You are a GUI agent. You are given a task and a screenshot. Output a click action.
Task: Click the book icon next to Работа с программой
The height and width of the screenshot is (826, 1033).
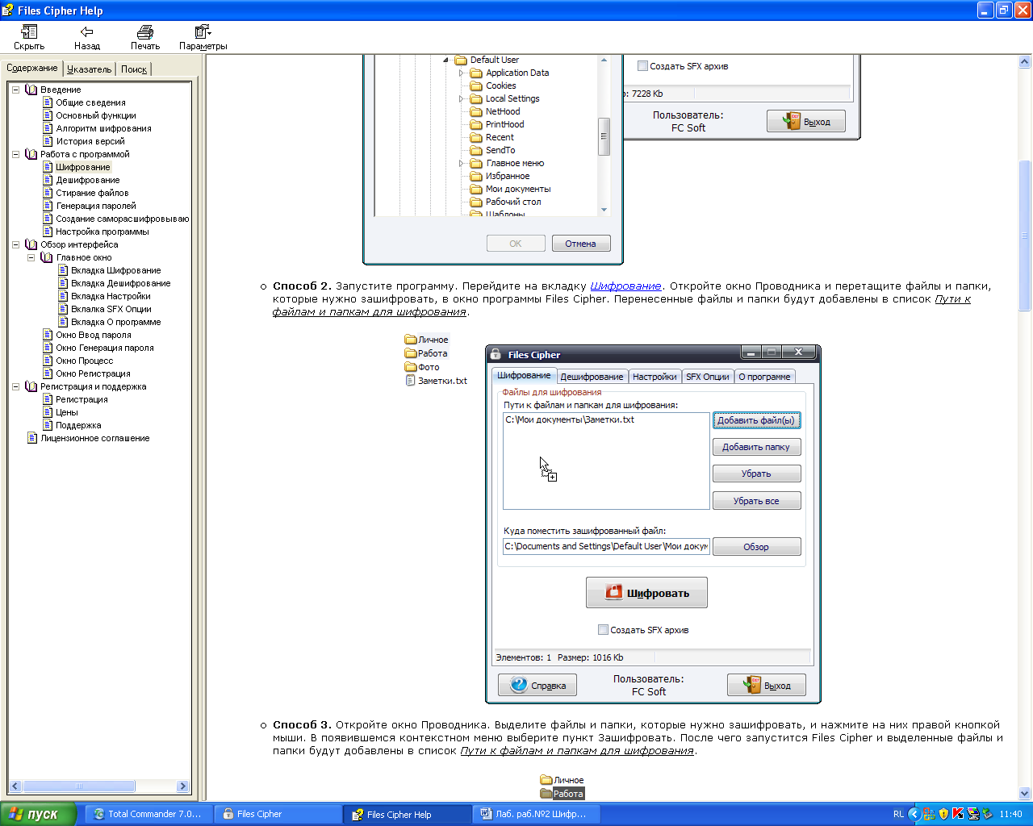coord(31,154)
